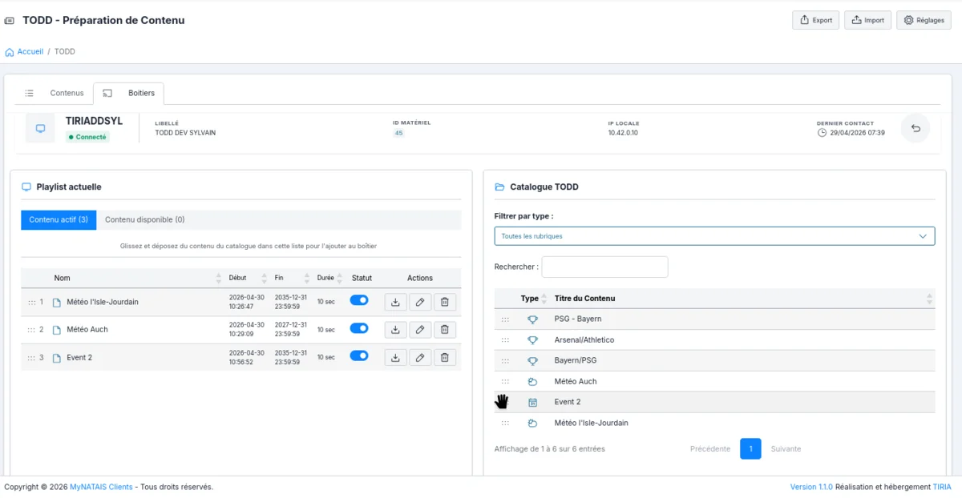Image resolution: width=962 pixels, height=498 pixels.
Task: Download the Météo l'Isle-Jourdain playlist item
Action: point(395,302)
